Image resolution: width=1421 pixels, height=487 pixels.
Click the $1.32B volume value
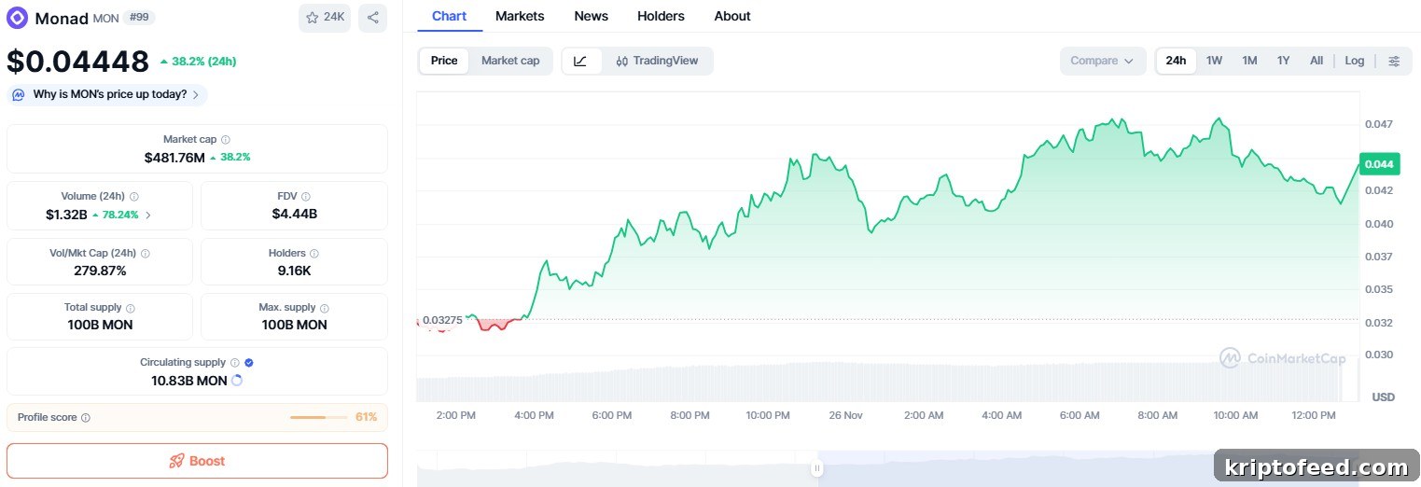tap(66, 215)
